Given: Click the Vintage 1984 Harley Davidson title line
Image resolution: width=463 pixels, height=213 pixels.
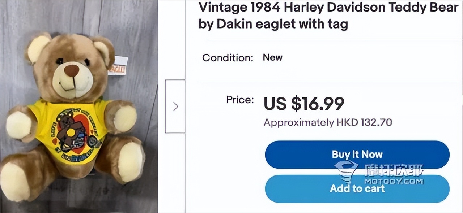Looking at the screenshot, I should [x=328, y=7].
